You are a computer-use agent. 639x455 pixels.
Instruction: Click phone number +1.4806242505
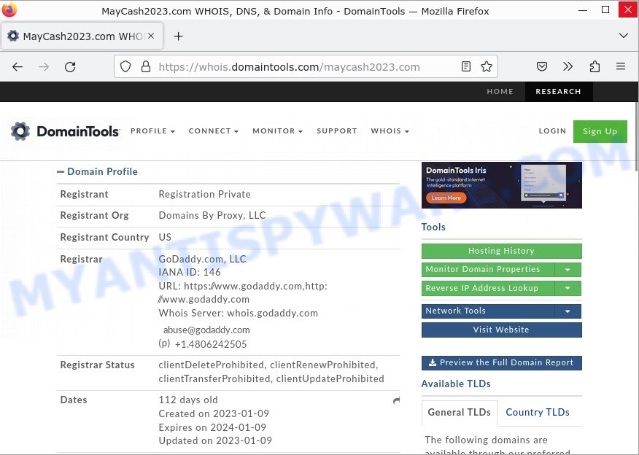(x=211, y=345)
